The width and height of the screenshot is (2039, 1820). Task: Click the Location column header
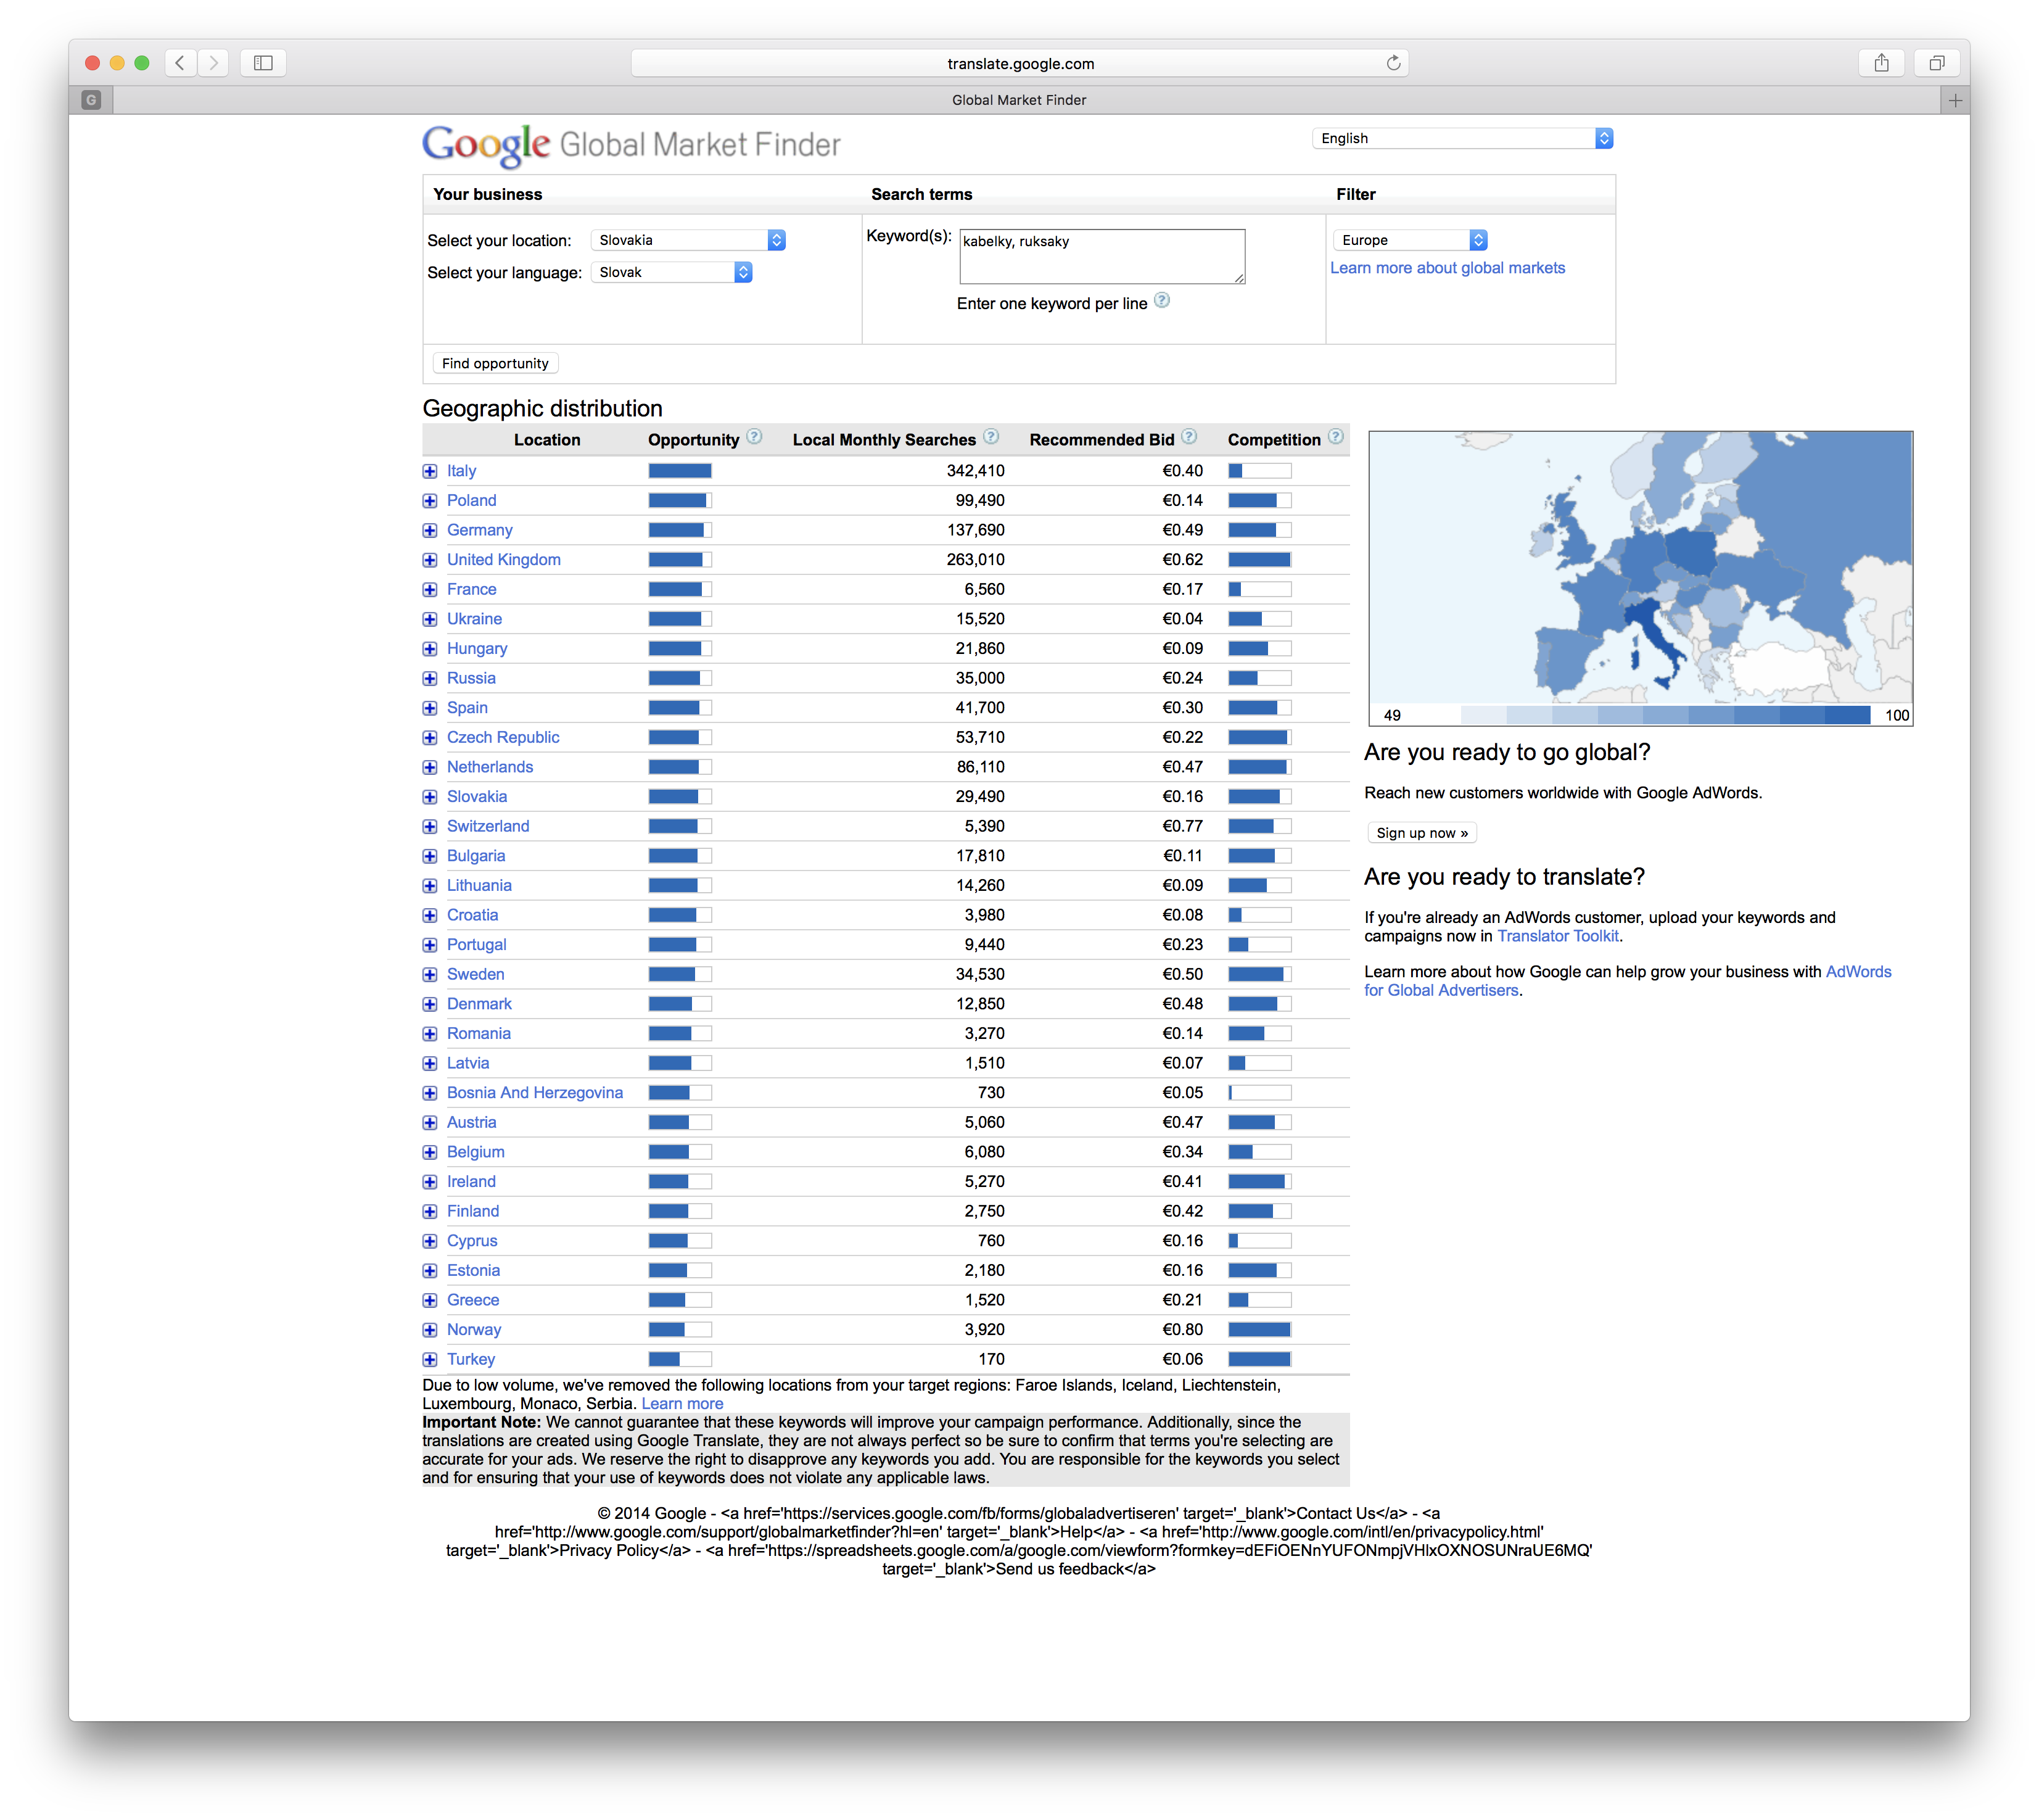pos(546,440)
